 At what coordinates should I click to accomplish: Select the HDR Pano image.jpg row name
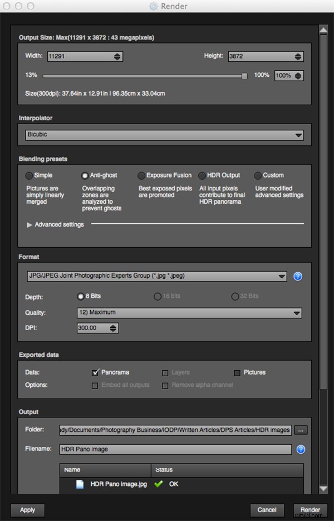(119, 484)
